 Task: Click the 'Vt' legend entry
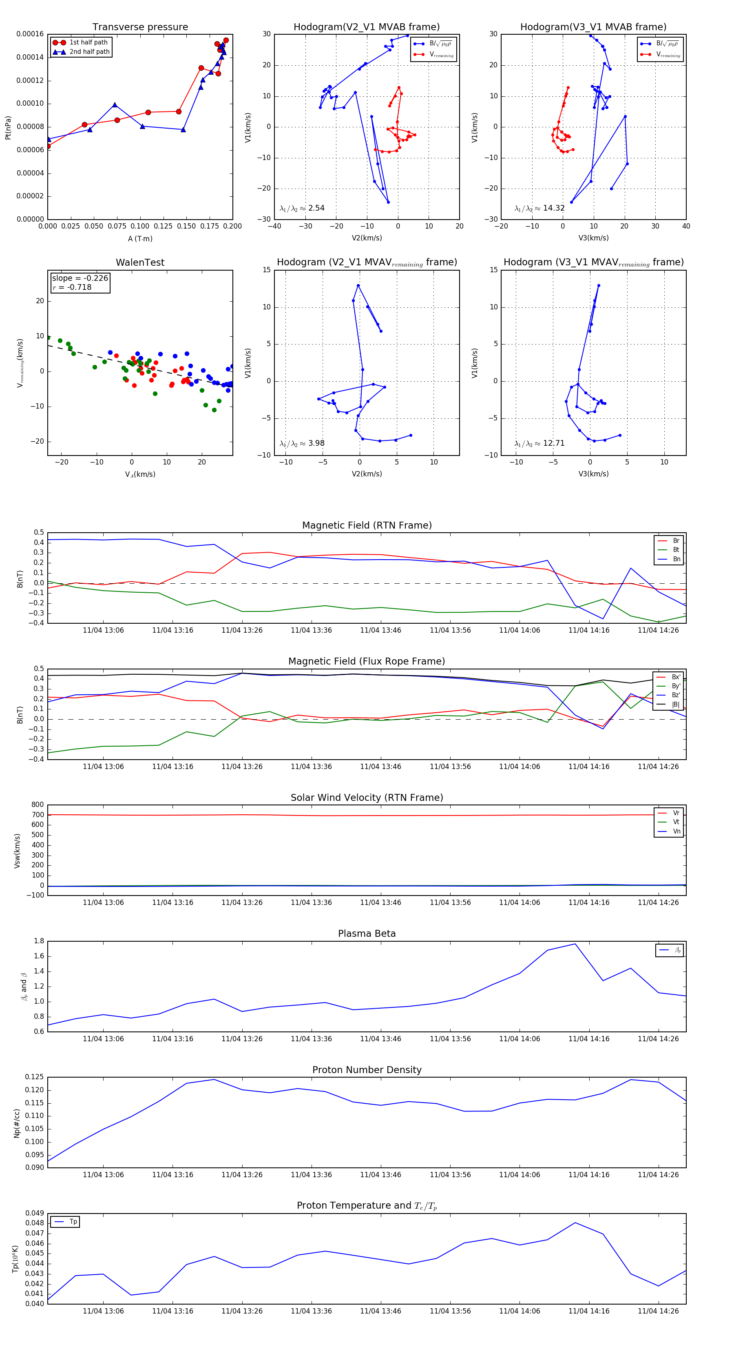point(669,822)
